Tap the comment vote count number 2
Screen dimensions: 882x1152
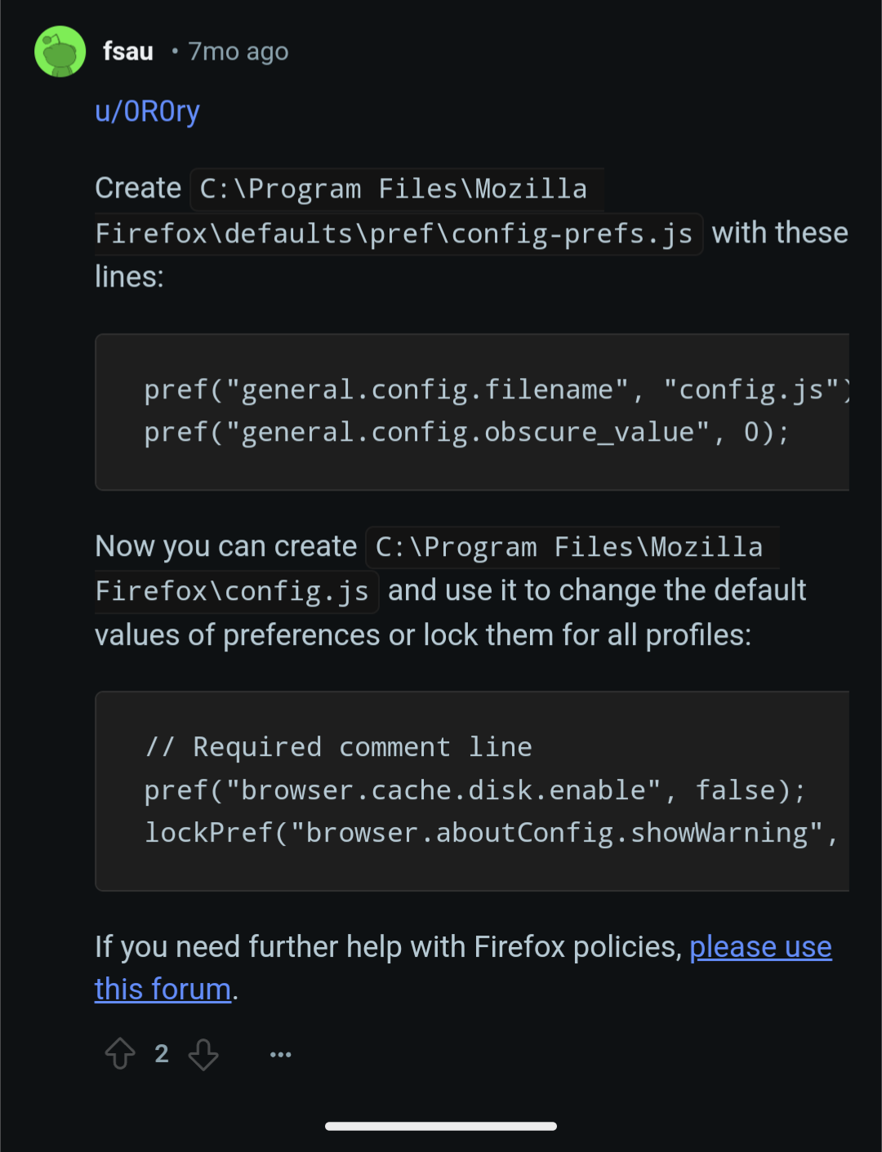pyautogui.click(x=162, y=1054)
